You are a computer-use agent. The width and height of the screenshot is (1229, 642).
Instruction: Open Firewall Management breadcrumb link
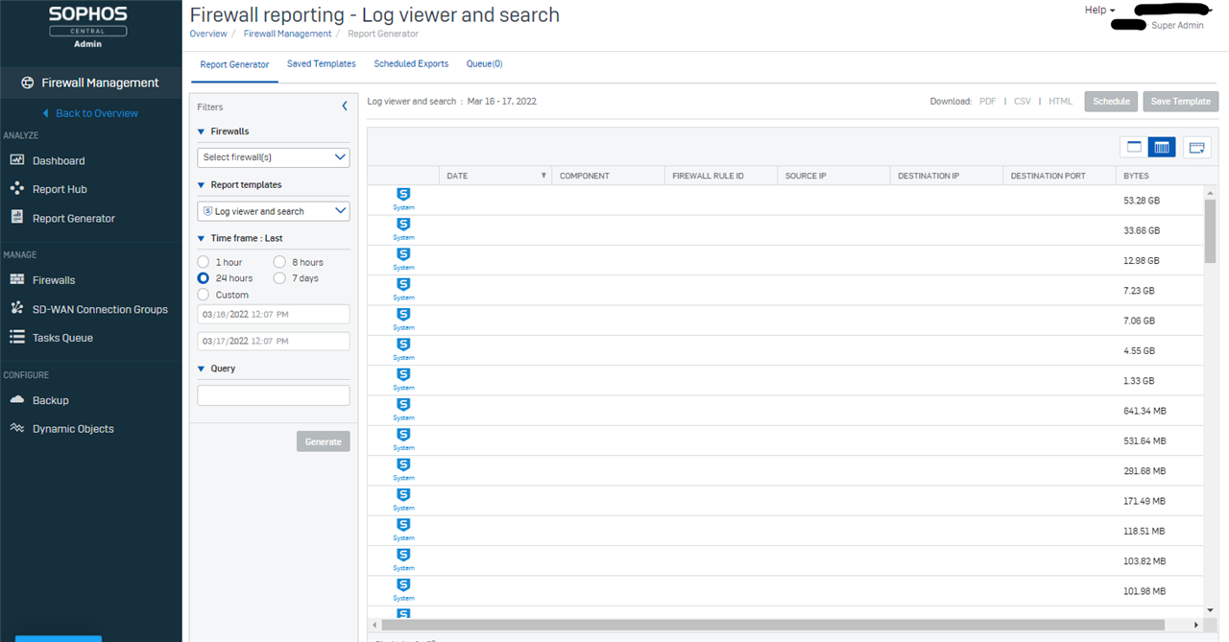pyautogui.click(x=287, y=34)
